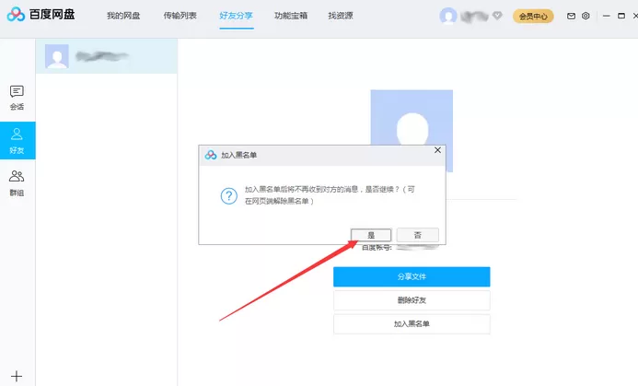Click the 删除好友 button
The image size is (638, 386).
tap(412, 300)
